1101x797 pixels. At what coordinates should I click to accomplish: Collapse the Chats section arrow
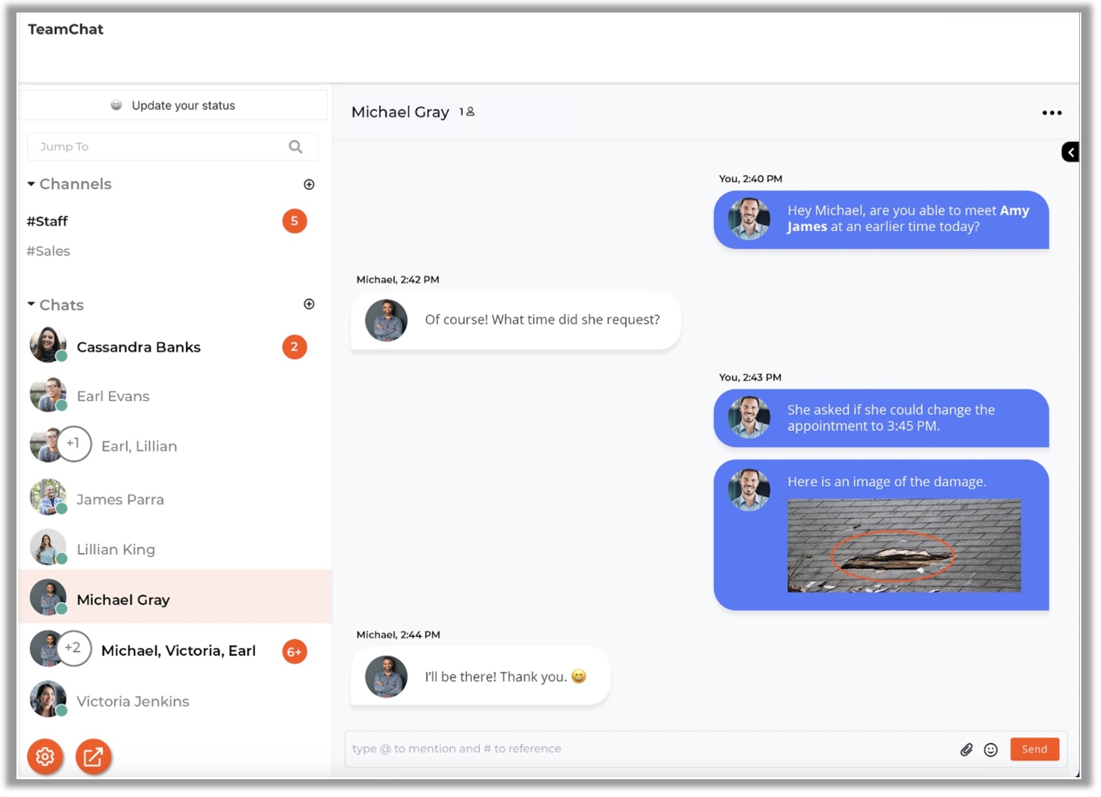pos(31,304)
